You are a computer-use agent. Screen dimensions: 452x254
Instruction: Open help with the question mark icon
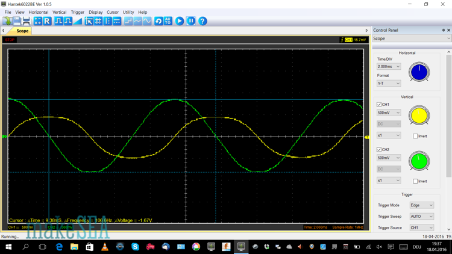pyautogui.click(x=202, y=21)
